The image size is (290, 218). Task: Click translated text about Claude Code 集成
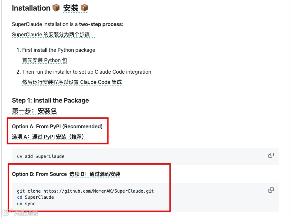click(72, 82)
